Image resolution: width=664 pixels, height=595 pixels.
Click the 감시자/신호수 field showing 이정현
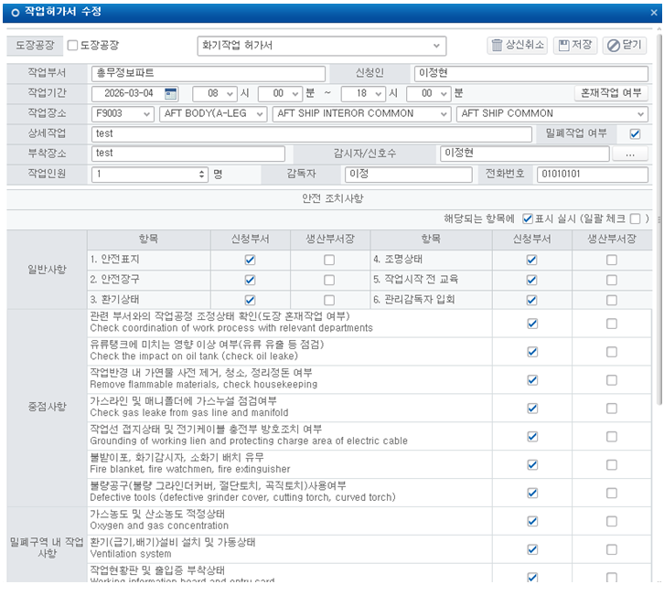pyautogui.click(x=525, y=154)
